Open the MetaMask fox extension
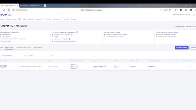The height and width of the screenshot is (110, 196). coord(190,10)
